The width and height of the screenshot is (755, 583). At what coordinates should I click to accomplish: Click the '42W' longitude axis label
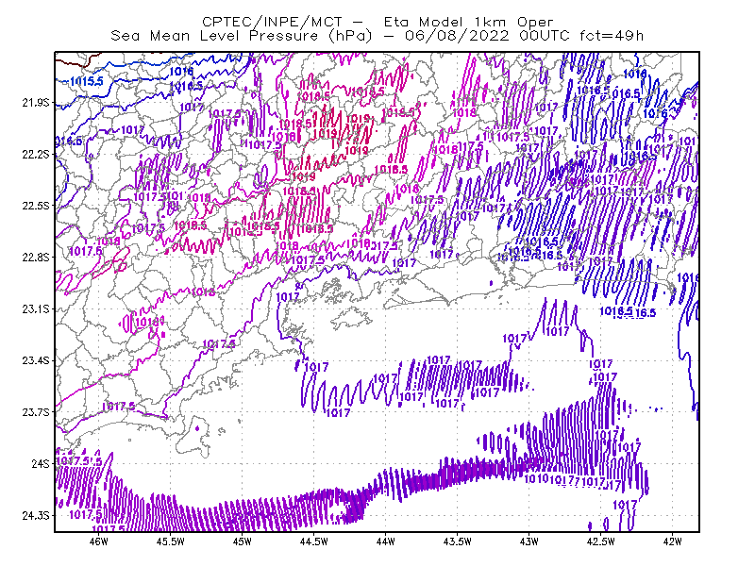click(x=672, y=541)
